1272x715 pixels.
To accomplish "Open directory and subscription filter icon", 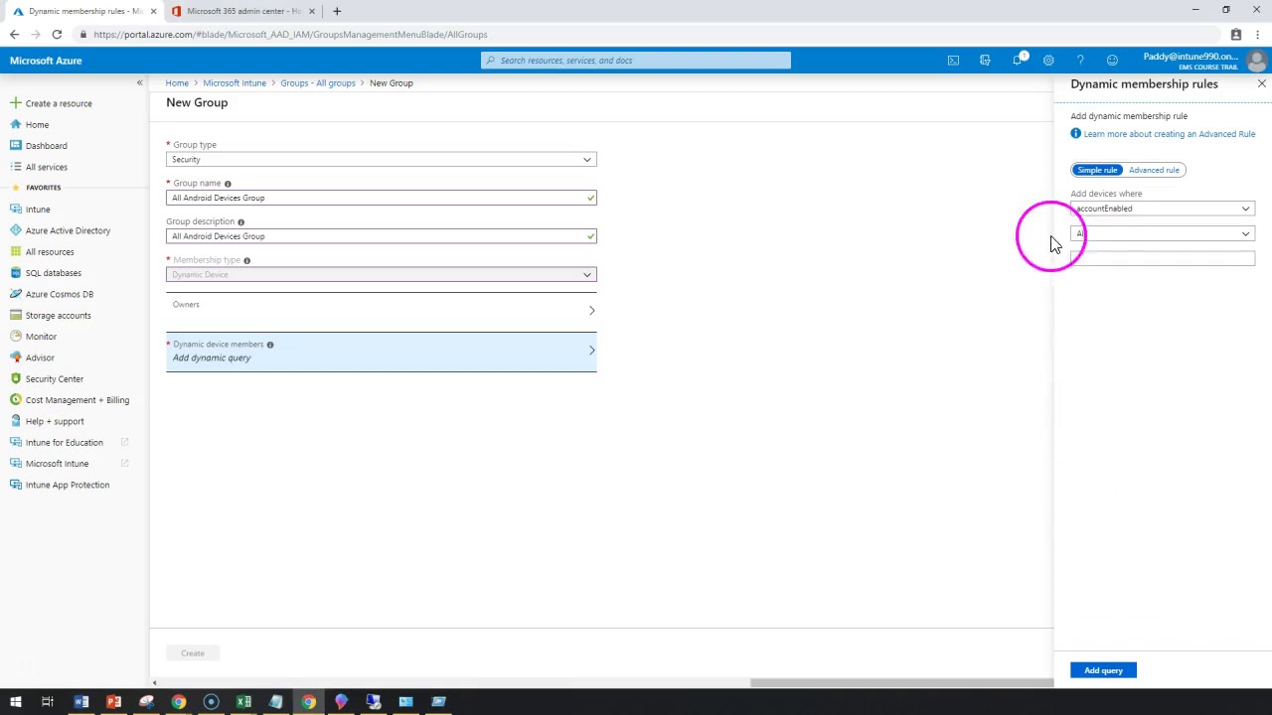I will pyautogui.click(x=985, y=61).
